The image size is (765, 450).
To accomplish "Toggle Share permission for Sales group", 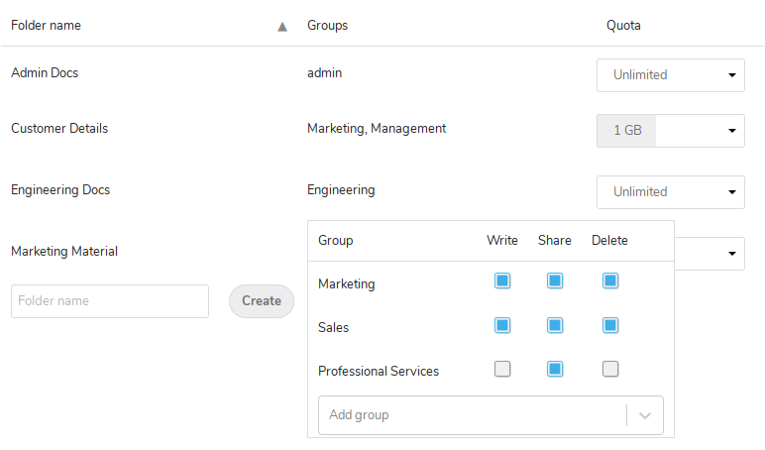I will pos(555,325).
